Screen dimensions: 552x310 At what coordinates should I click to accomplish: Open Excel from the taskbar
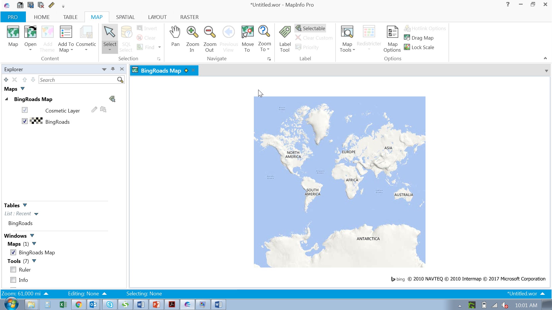(63, 305)
